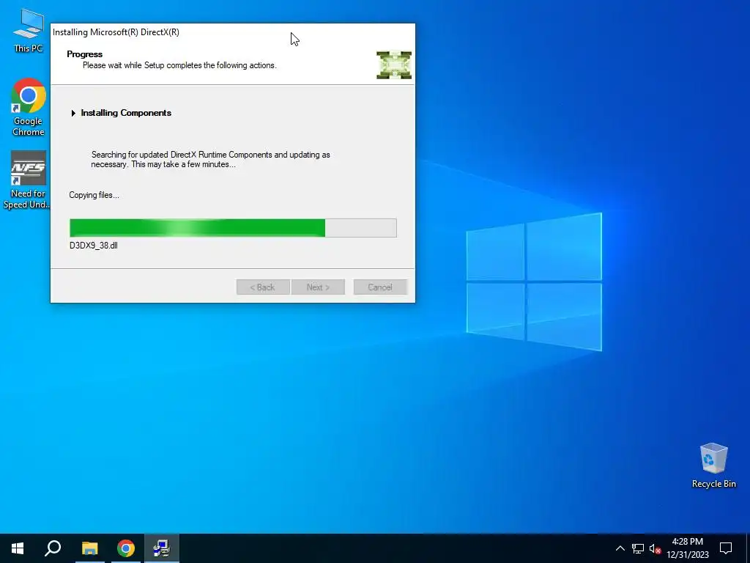Screen dimensions: 750x563
Task: Select the Recycle Bin desktop icon
Action: tap(713, 466)
